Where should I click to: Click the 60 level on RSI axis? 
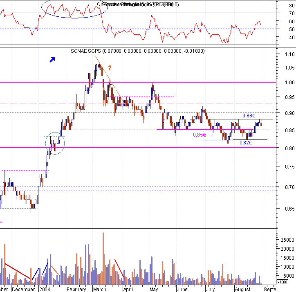pos(292,22)
